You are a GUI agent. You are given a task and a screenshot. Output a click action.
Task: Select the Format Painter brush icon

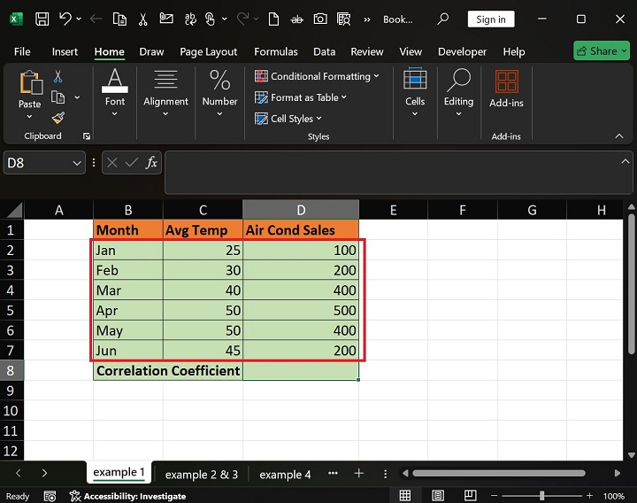tap(58, 118)
